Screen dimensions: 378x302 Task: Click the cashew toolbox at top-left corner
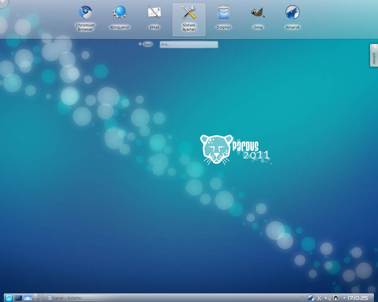(3, 3)
